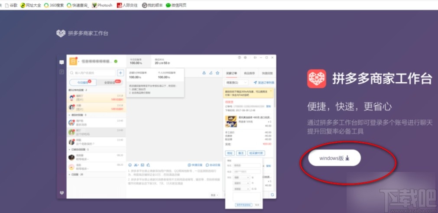Close the yellow notice banner

(x=271, y=91)
